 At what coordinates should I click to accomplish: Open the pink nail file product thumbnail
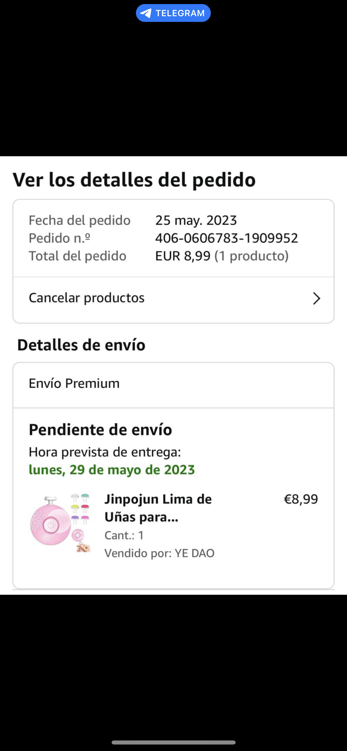pyautogui.click(x=60, y=523)
